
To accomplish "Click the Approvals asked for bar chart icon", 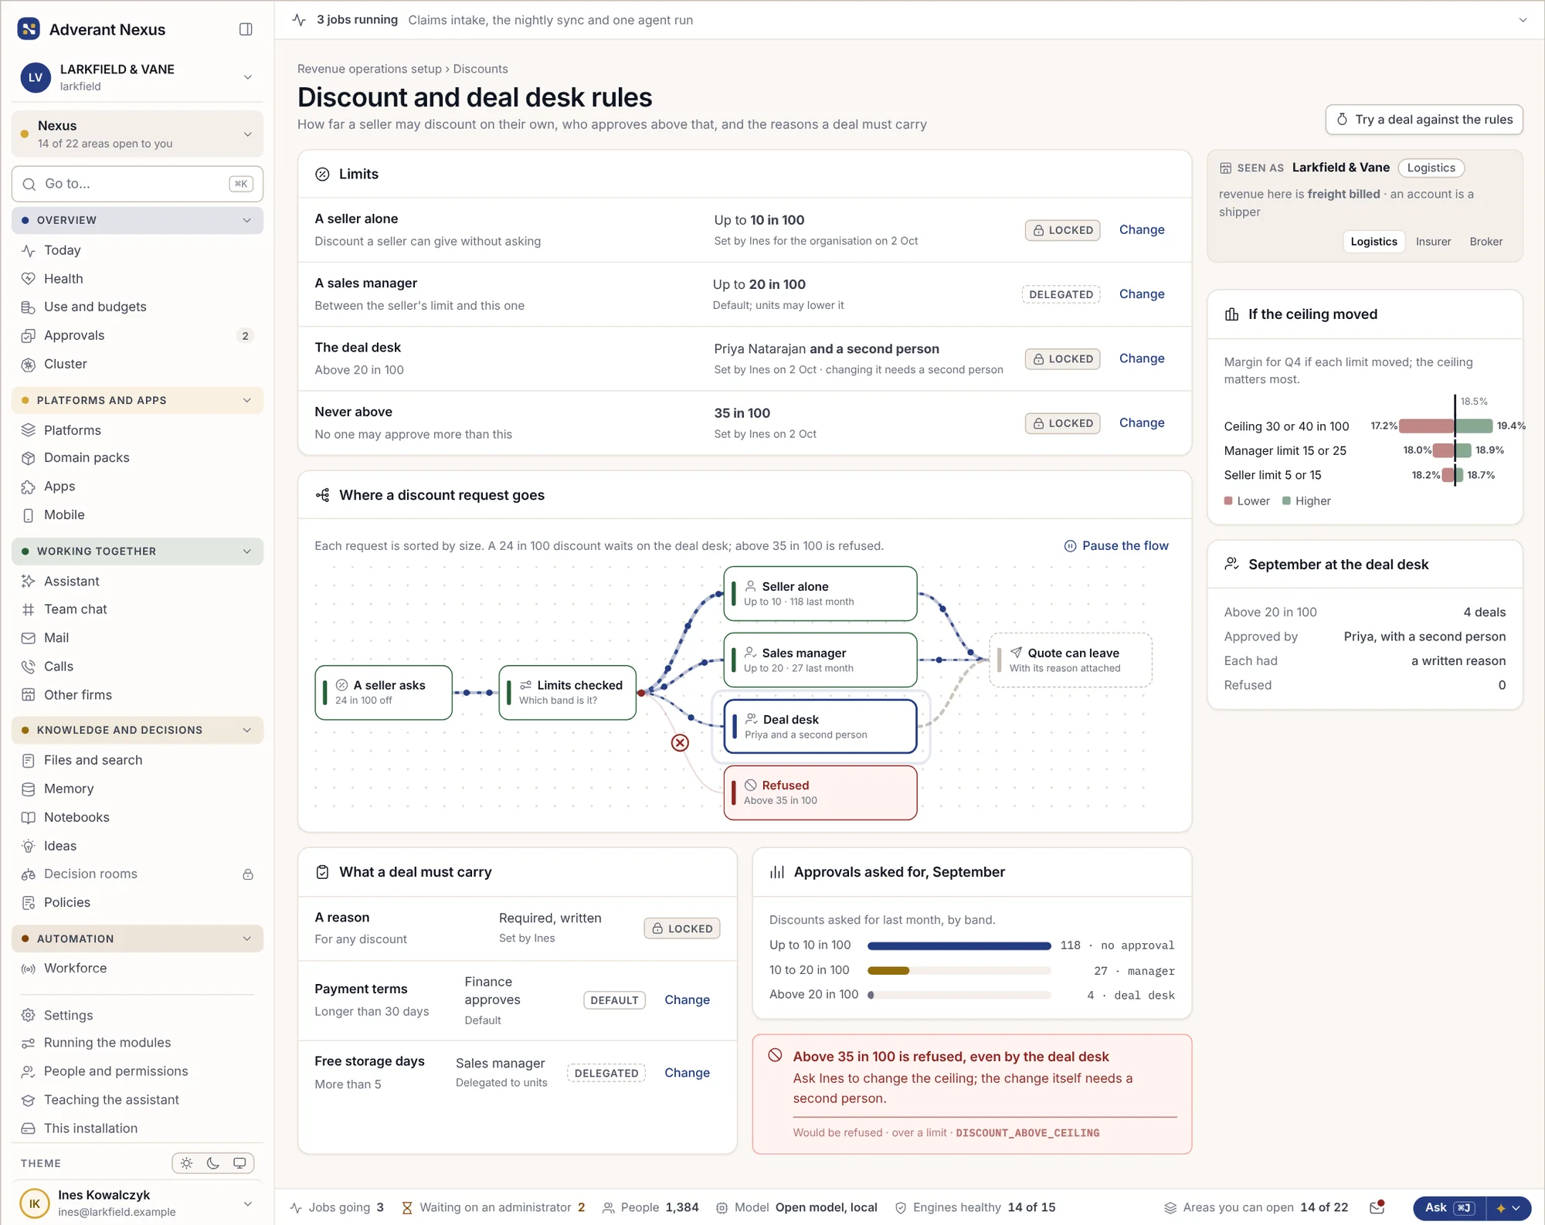I will pyautogui.click(x=777, y=872).
